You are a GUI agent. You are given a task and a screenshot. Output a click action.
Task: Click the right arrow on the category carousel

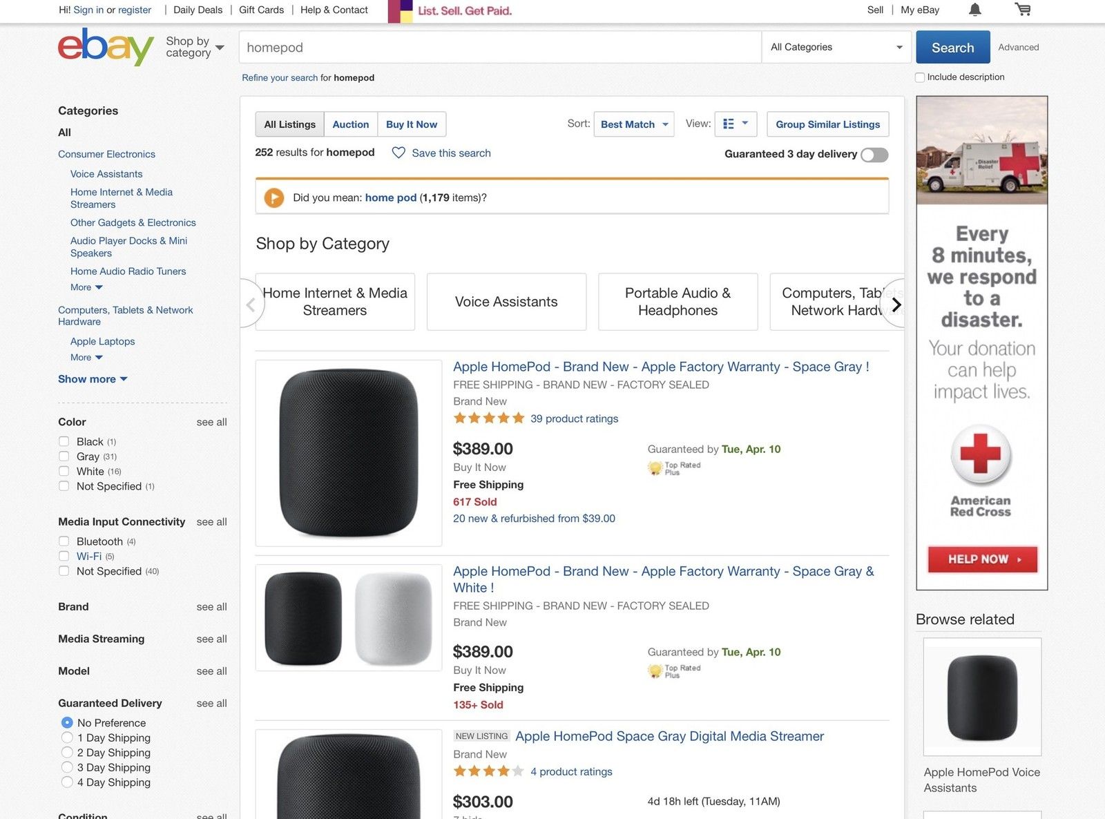point(896,304)
